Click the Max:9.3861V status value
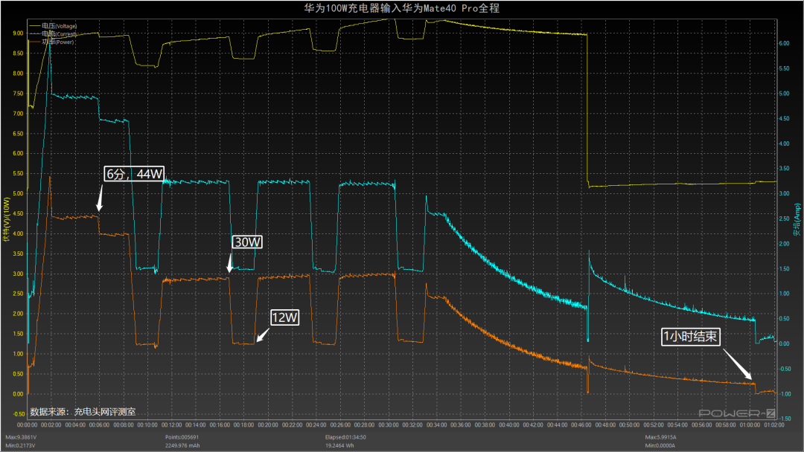 [21, 437]
